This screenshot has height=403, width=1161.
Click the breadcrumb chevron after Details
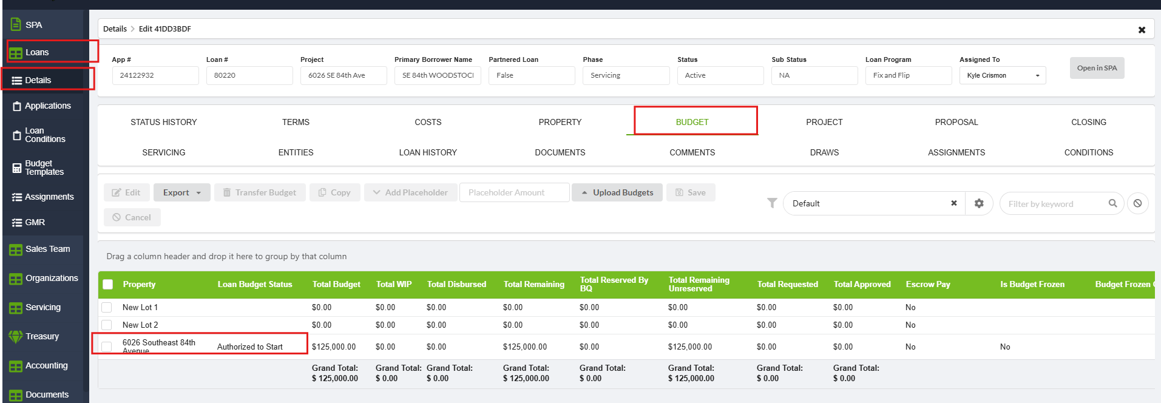tap(133, 29)
